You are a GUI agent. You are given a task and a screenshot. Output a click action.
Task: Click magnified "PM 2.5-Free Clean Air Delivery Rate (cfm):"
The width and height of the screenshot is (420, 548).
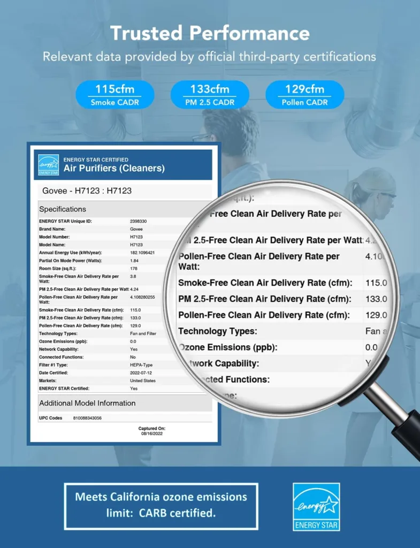265,299
